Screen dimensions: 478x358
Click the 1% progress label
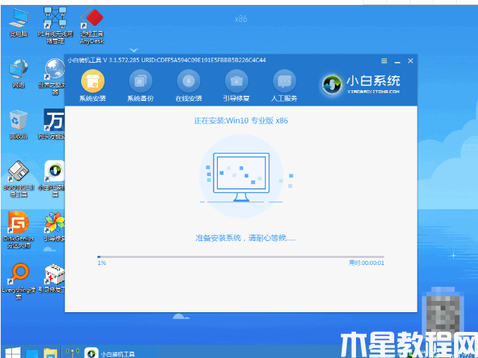[102, 263]
